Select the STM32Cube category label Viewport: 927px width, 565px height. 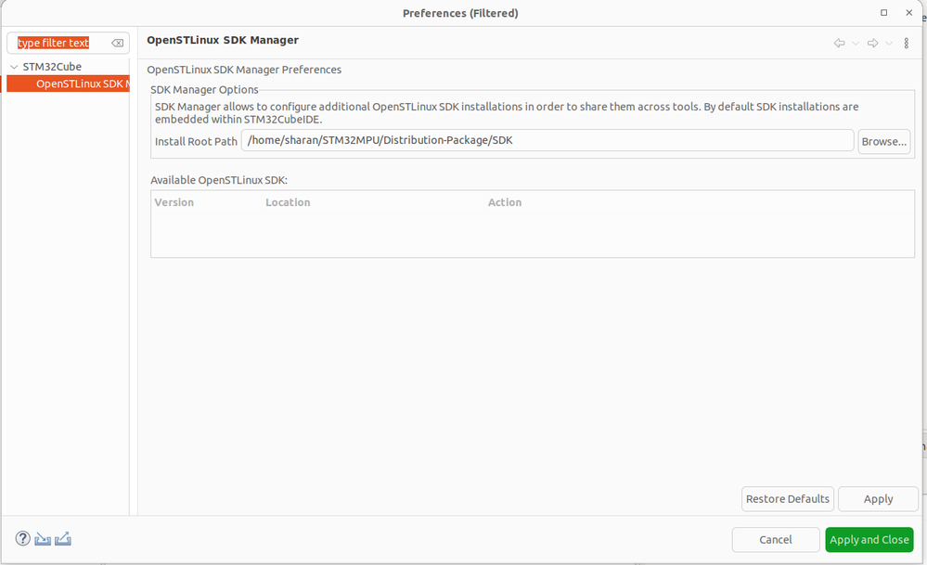(x=52, y=67)
